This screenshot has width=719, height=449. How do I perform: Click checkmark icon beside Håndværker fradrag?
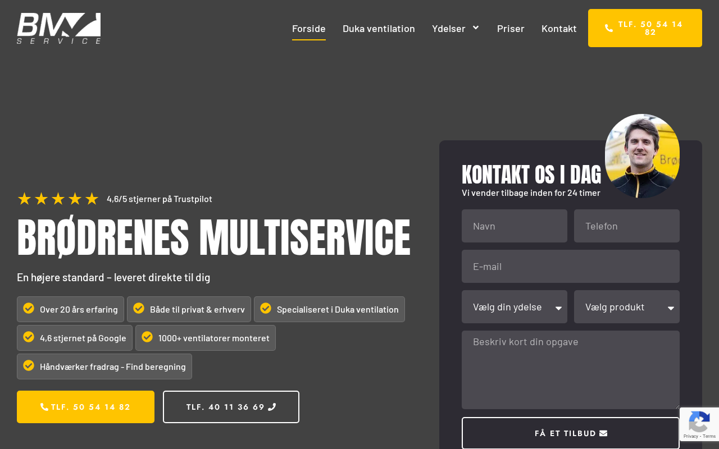29,365
